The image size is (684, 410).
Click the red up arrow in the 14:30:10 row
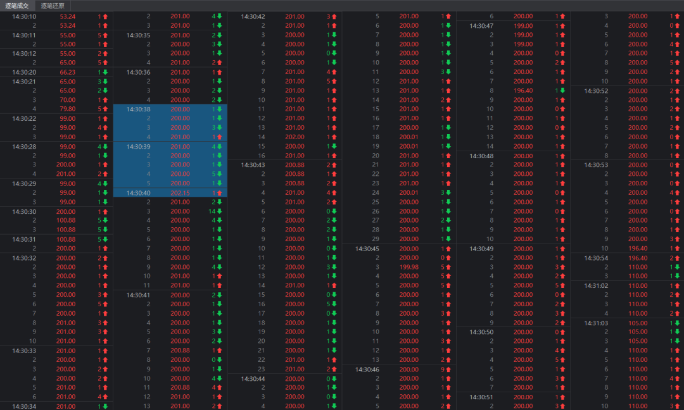pos(105,16)
